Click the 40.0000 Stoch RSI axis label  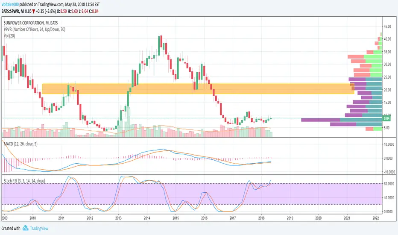pyautogui.click(x=389, y=197)
